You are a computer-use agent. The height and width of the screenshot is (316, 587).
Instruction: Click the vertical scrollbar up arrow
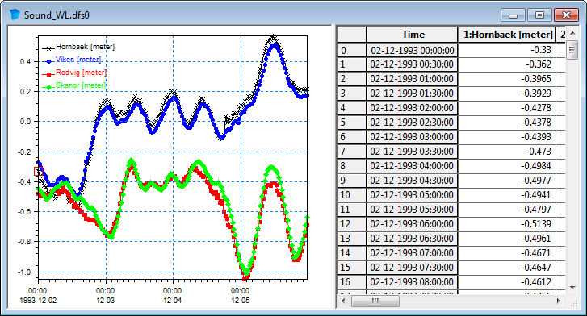click(x=572, y=33)
